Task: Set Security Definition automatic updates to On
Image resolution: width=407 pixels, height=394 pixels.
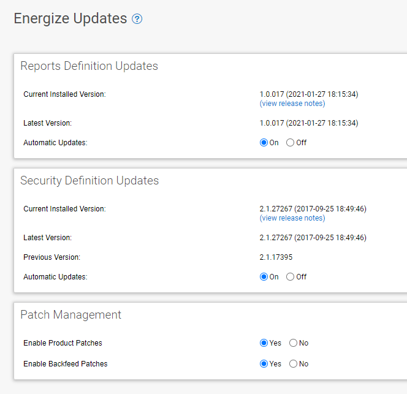Action: [264, 277]
